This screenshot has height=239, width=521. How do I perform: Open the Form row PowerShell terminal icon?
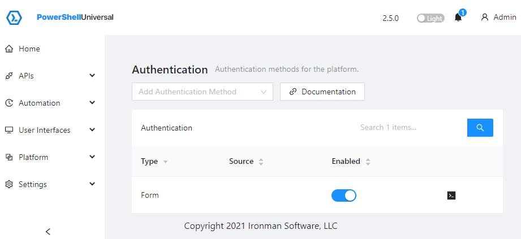(451, 195)
